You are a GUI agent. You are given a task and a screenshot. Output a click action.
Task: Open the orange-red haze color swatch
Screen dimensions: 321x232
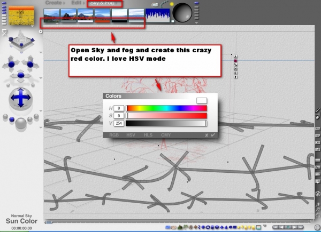click(102, 21)
